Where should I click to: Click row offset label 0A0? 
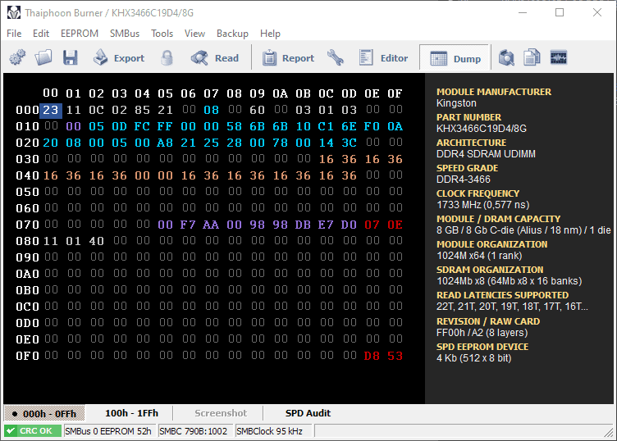28,274
